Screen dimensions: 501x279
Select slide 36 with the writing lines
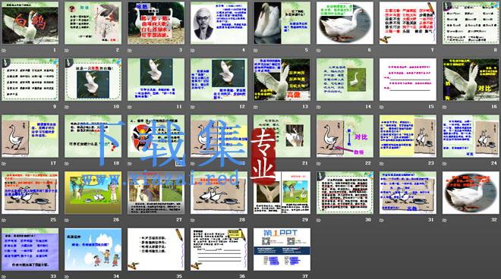point(219,249)
